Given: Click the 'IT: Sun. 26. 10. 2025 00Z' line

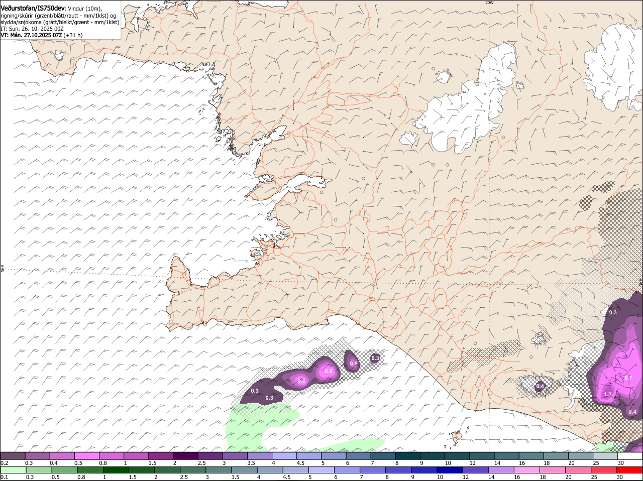Looking at the screenshot, I should pyautogui.click(x=32, y=29).
